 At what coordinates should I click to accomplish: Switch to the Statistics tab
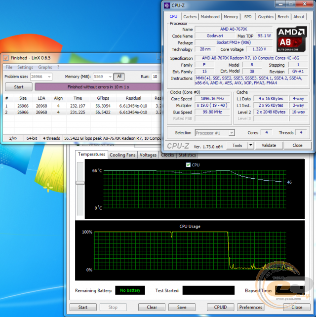coord(187,155)
